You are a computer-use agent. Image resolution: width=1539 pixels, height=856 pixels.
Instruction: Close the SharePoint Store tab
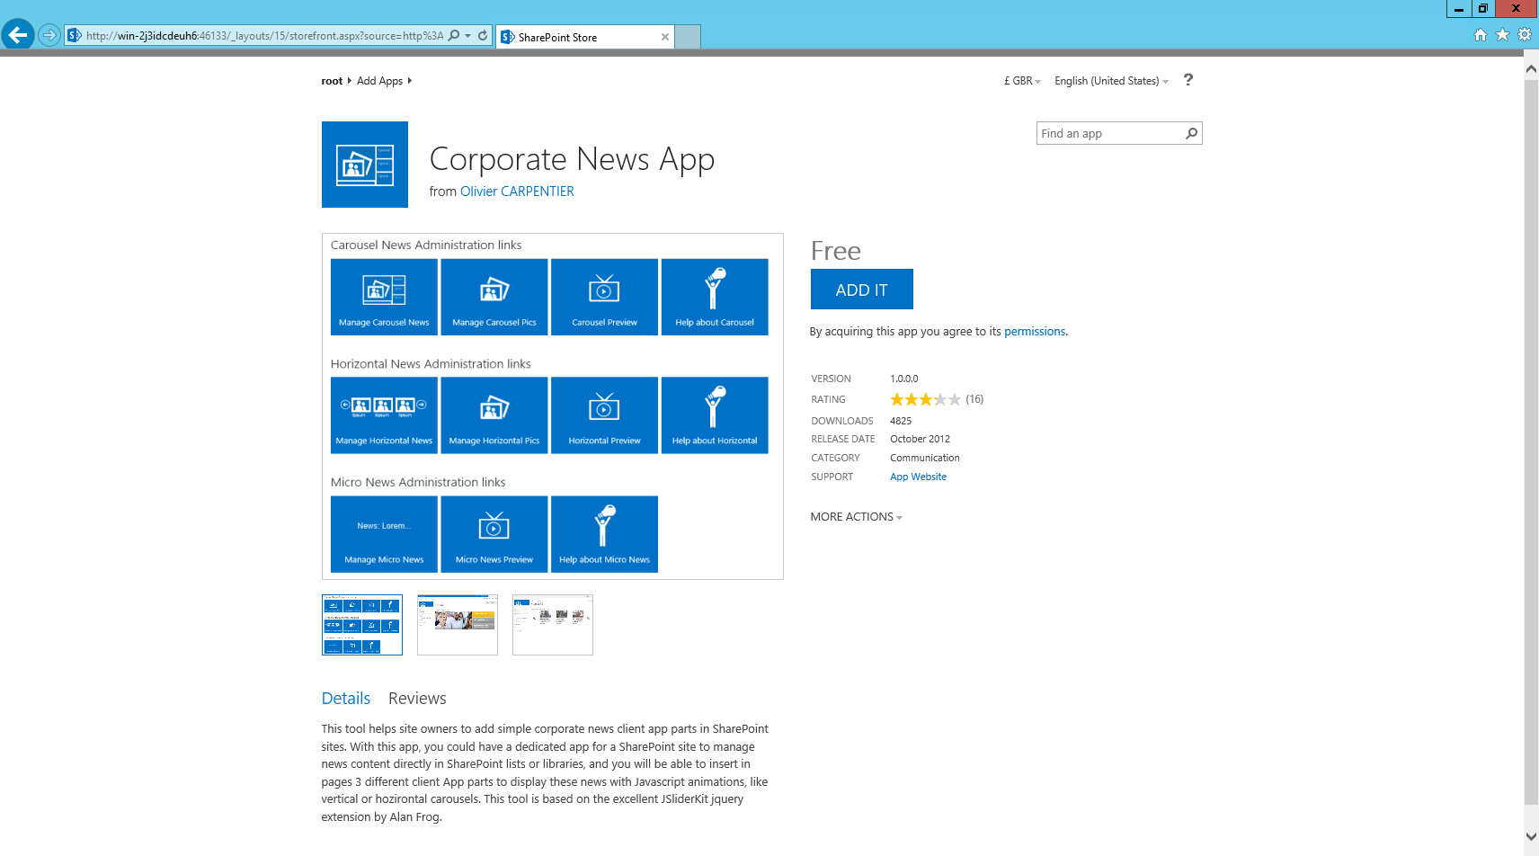(x=665, y=37)
